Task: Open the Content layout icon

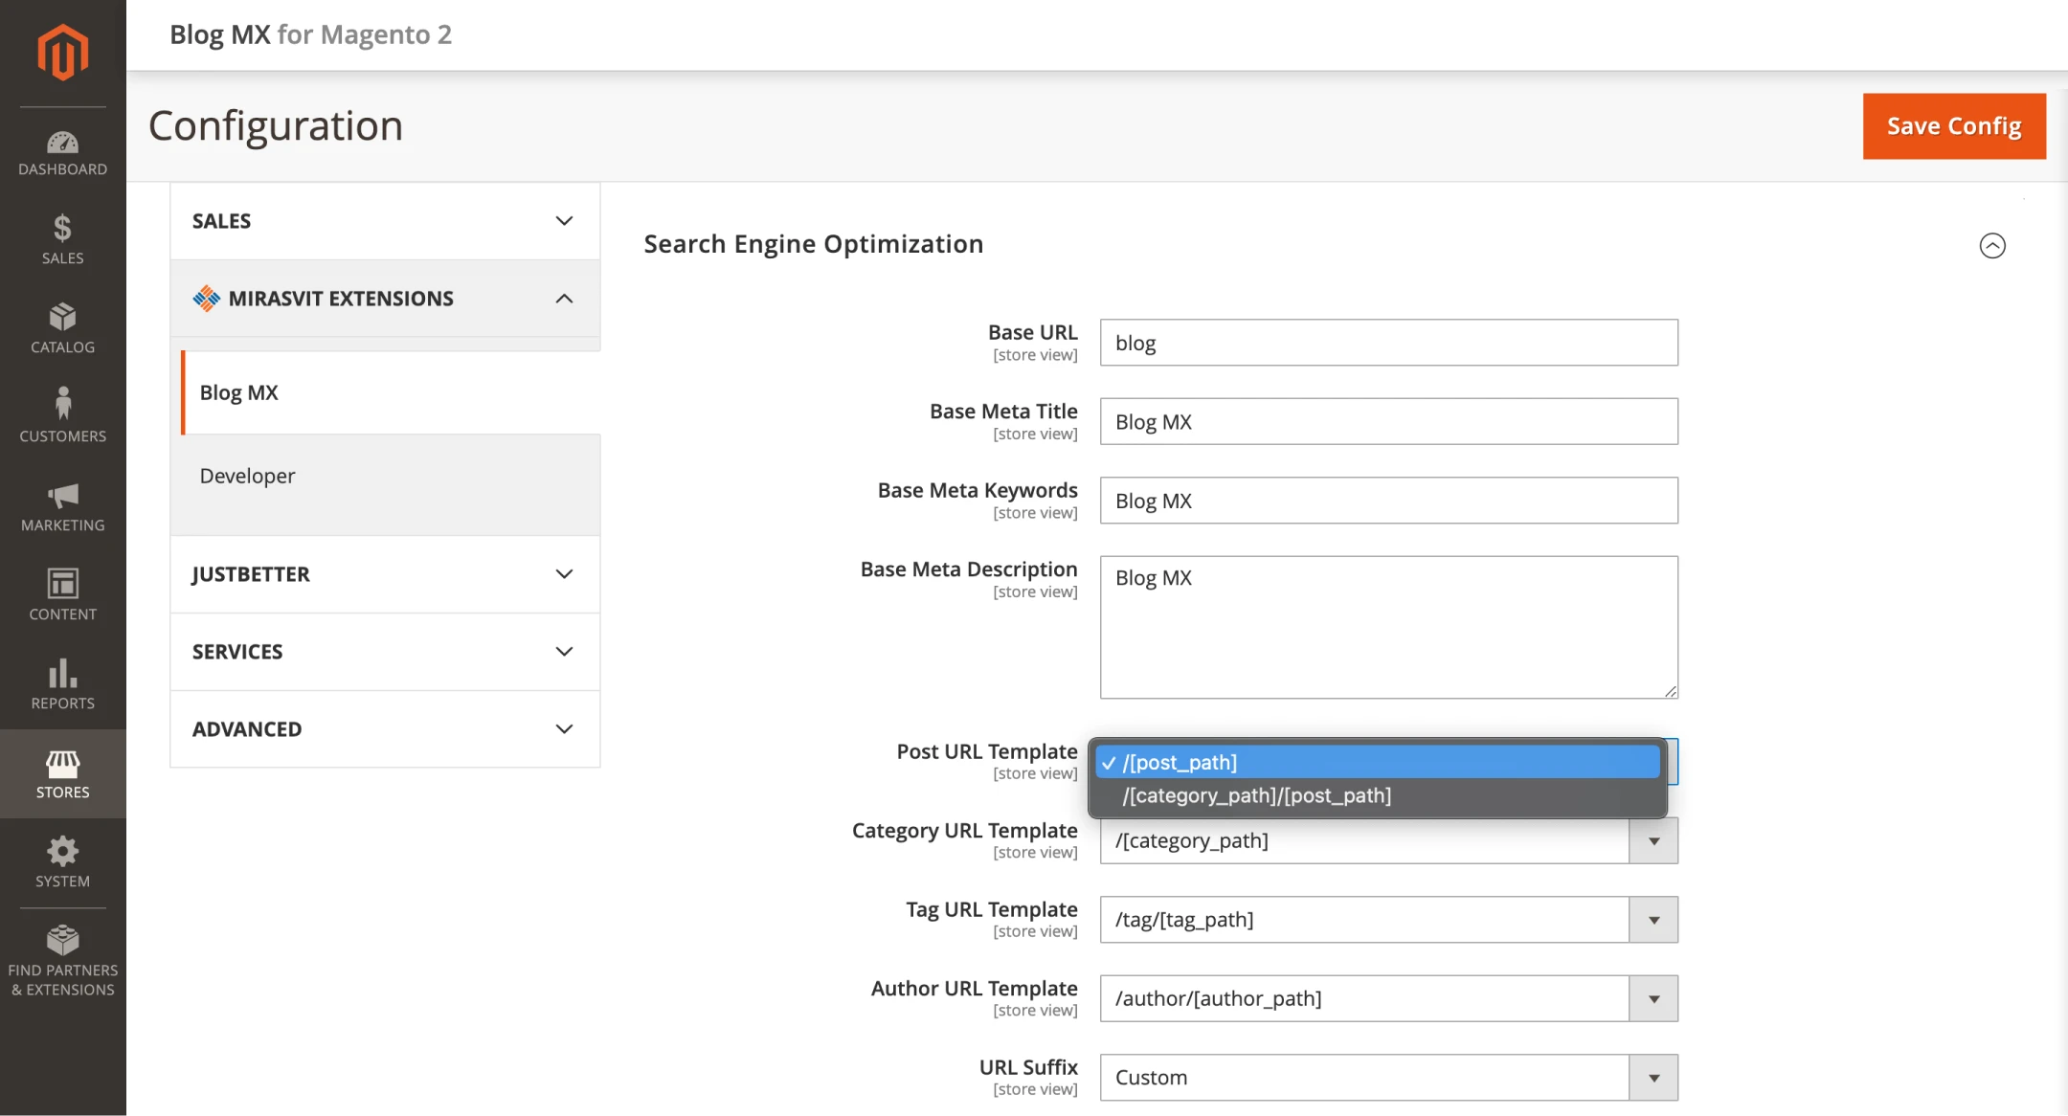Action: pos(62,594)
